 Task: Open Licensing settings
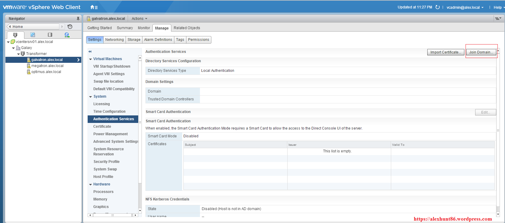click(101, 104)
